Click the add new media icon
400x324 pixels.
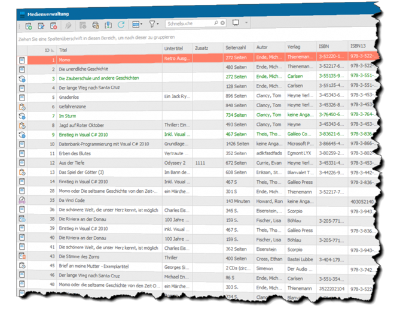(x=29, y=26)
